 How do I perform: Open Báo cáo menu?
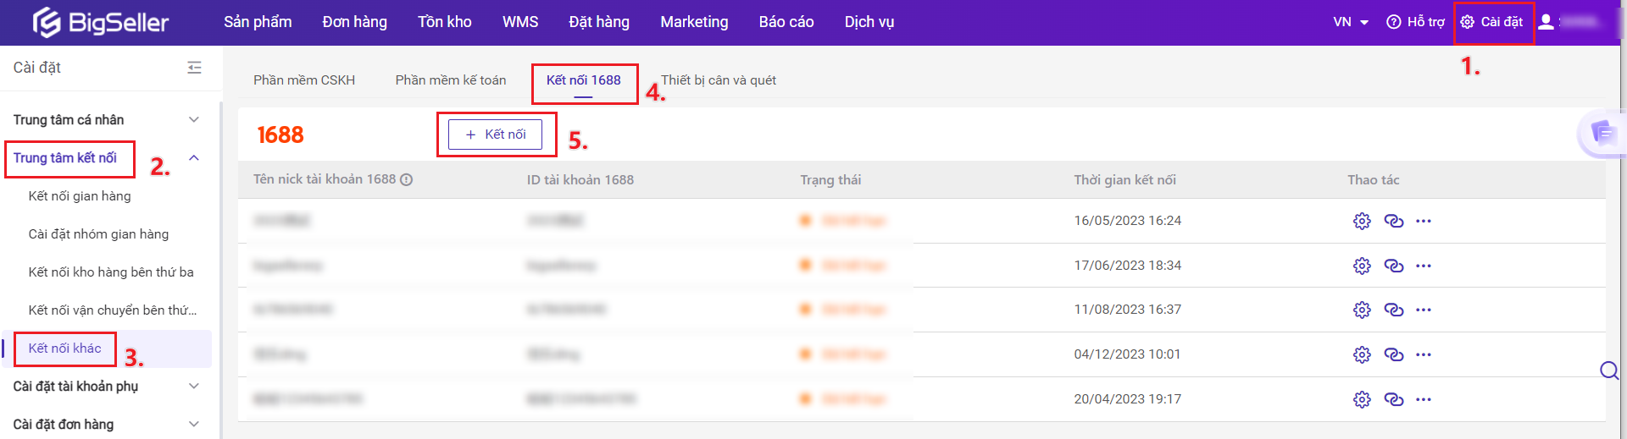coord(786,22)
